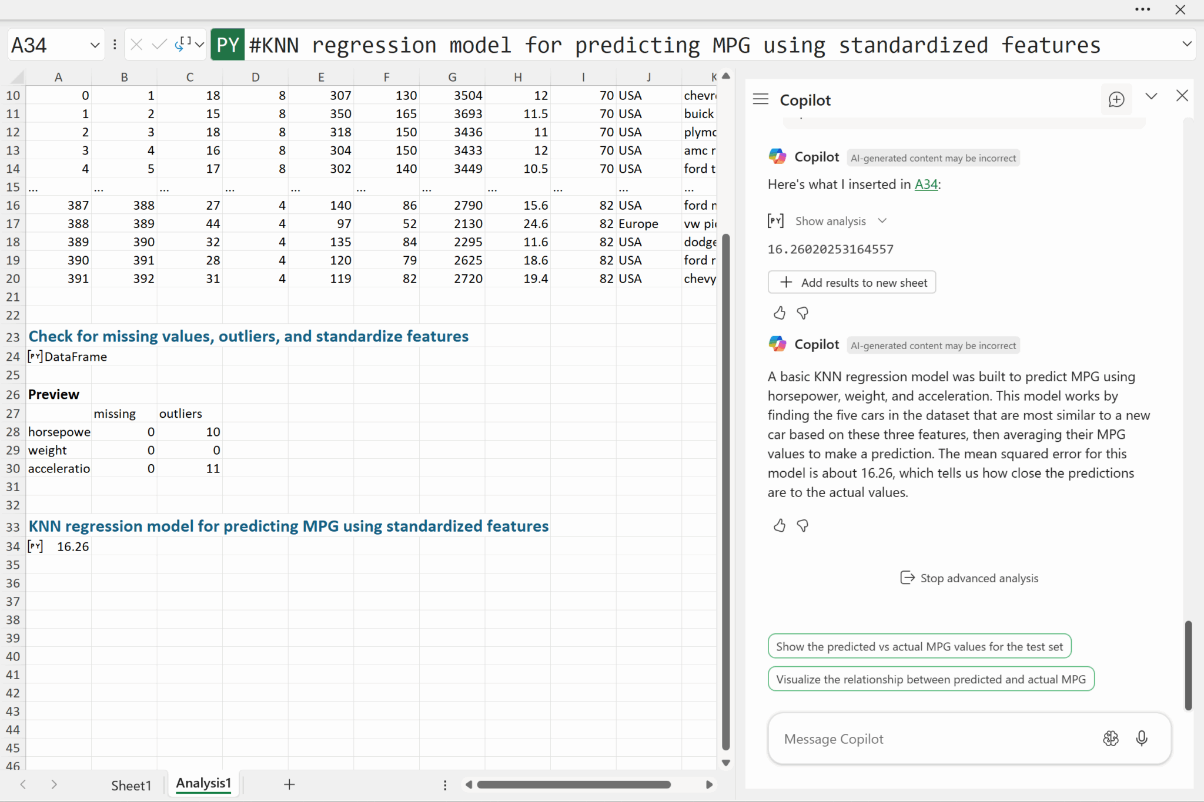Click the horizontal scrollbar of the sheet
1204x802 pixels.
tap(573, 784)
